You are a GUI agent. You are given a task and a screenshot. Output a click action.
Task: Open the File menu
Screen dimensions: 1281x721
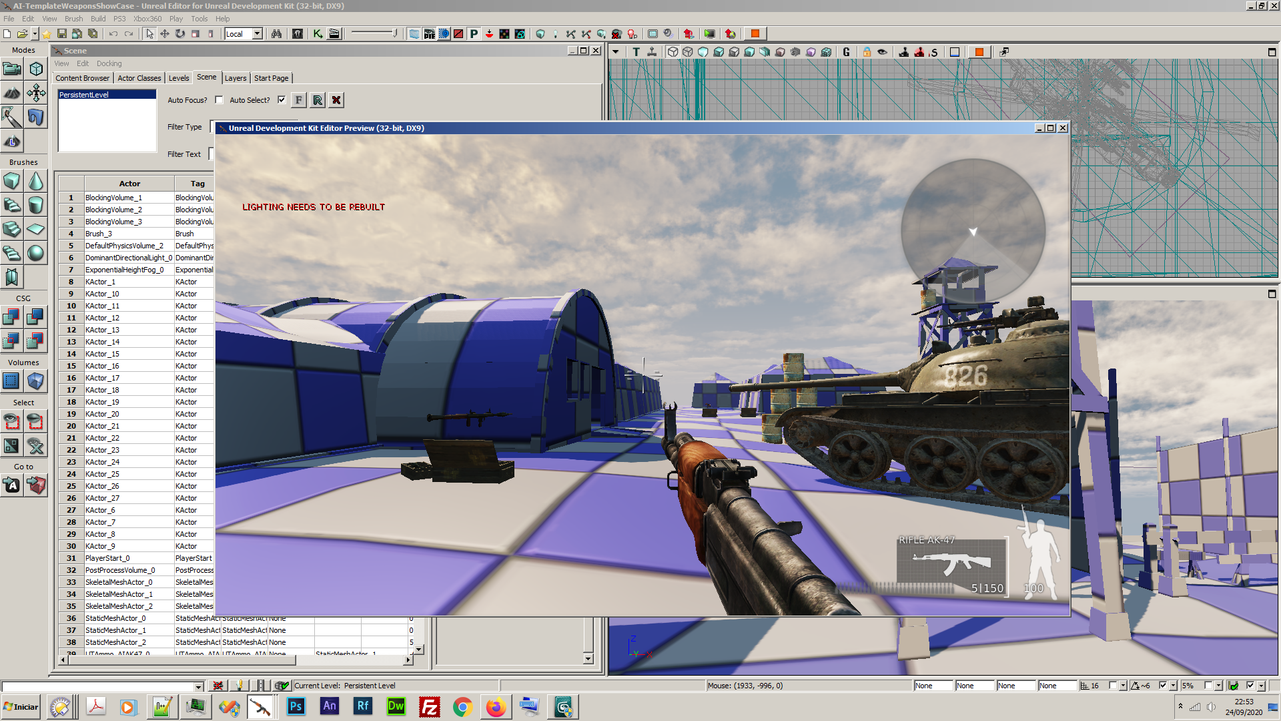[x=9, y=19]
